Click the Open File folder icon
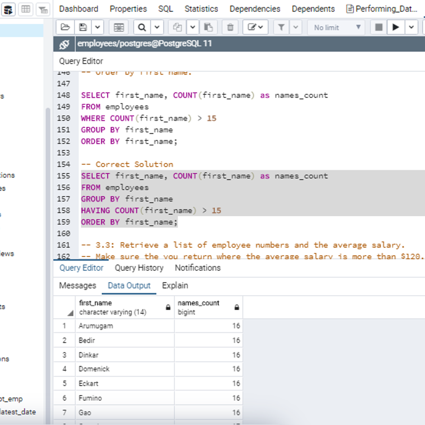425x425 pixels. 65,27
